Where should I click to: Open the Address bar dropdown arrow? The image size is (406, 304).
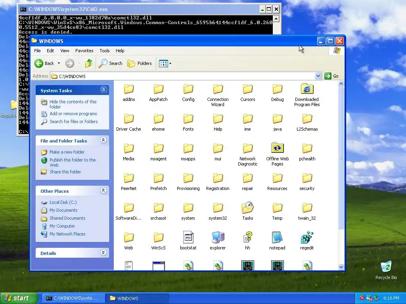(x=318, y=76)
